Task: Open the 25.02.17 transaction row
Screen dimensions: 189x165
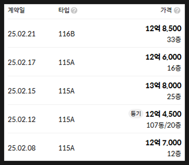Action: (x=94, y=62)
